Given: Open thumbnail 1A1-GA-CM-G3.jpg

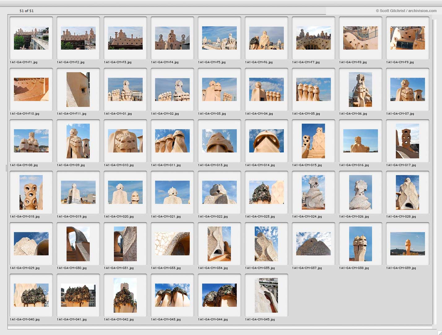Looking at the screenshot, I should [219, 90].
